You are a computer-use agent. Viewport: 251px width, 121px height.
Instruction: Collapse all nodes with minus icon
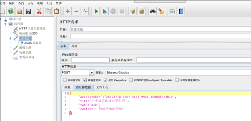[76, 11]
